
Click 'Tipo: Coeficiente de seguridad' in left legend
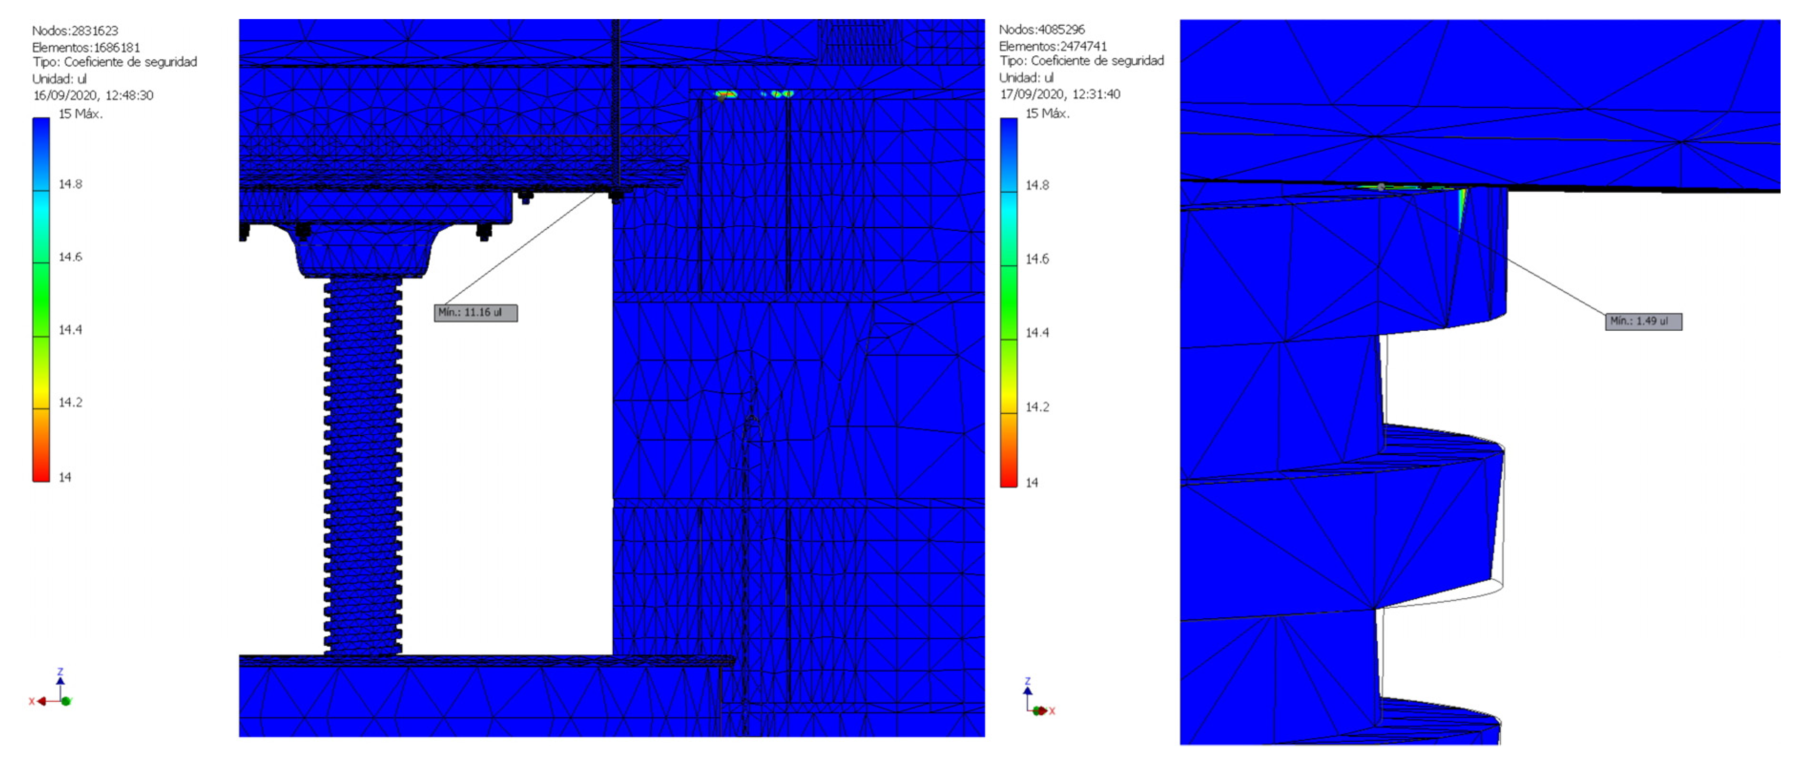click(x=115, y=62)
